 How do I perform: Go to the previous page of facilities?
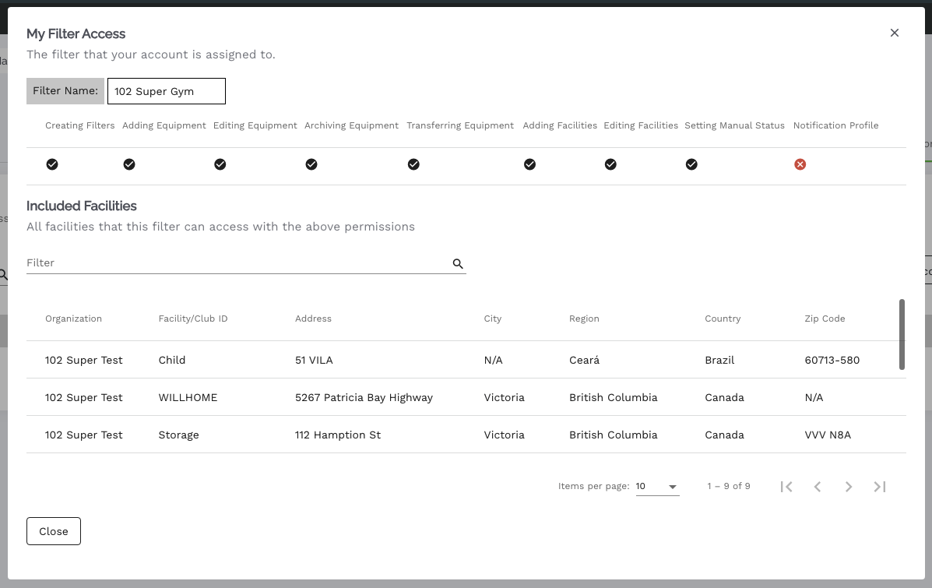818,487
